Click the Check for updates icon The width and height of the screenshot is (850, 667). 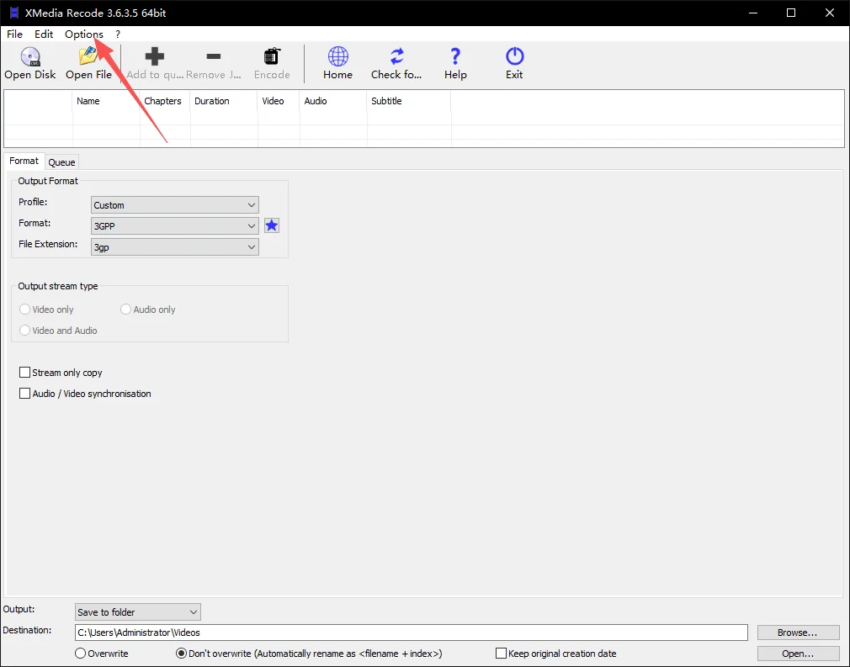coord(397,56)
